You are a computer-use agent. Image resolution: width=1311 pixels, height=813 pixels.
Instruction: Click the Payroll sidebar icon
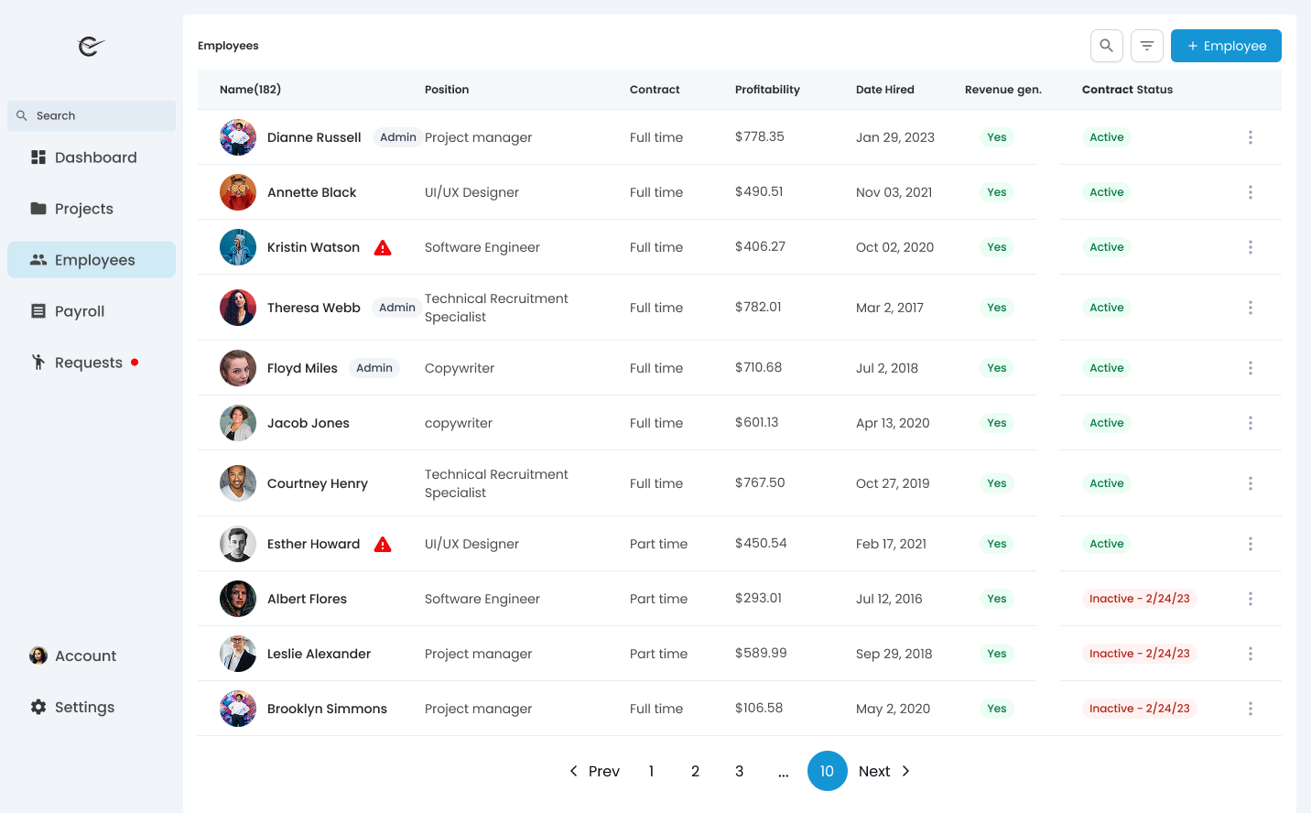pos(38,311)
